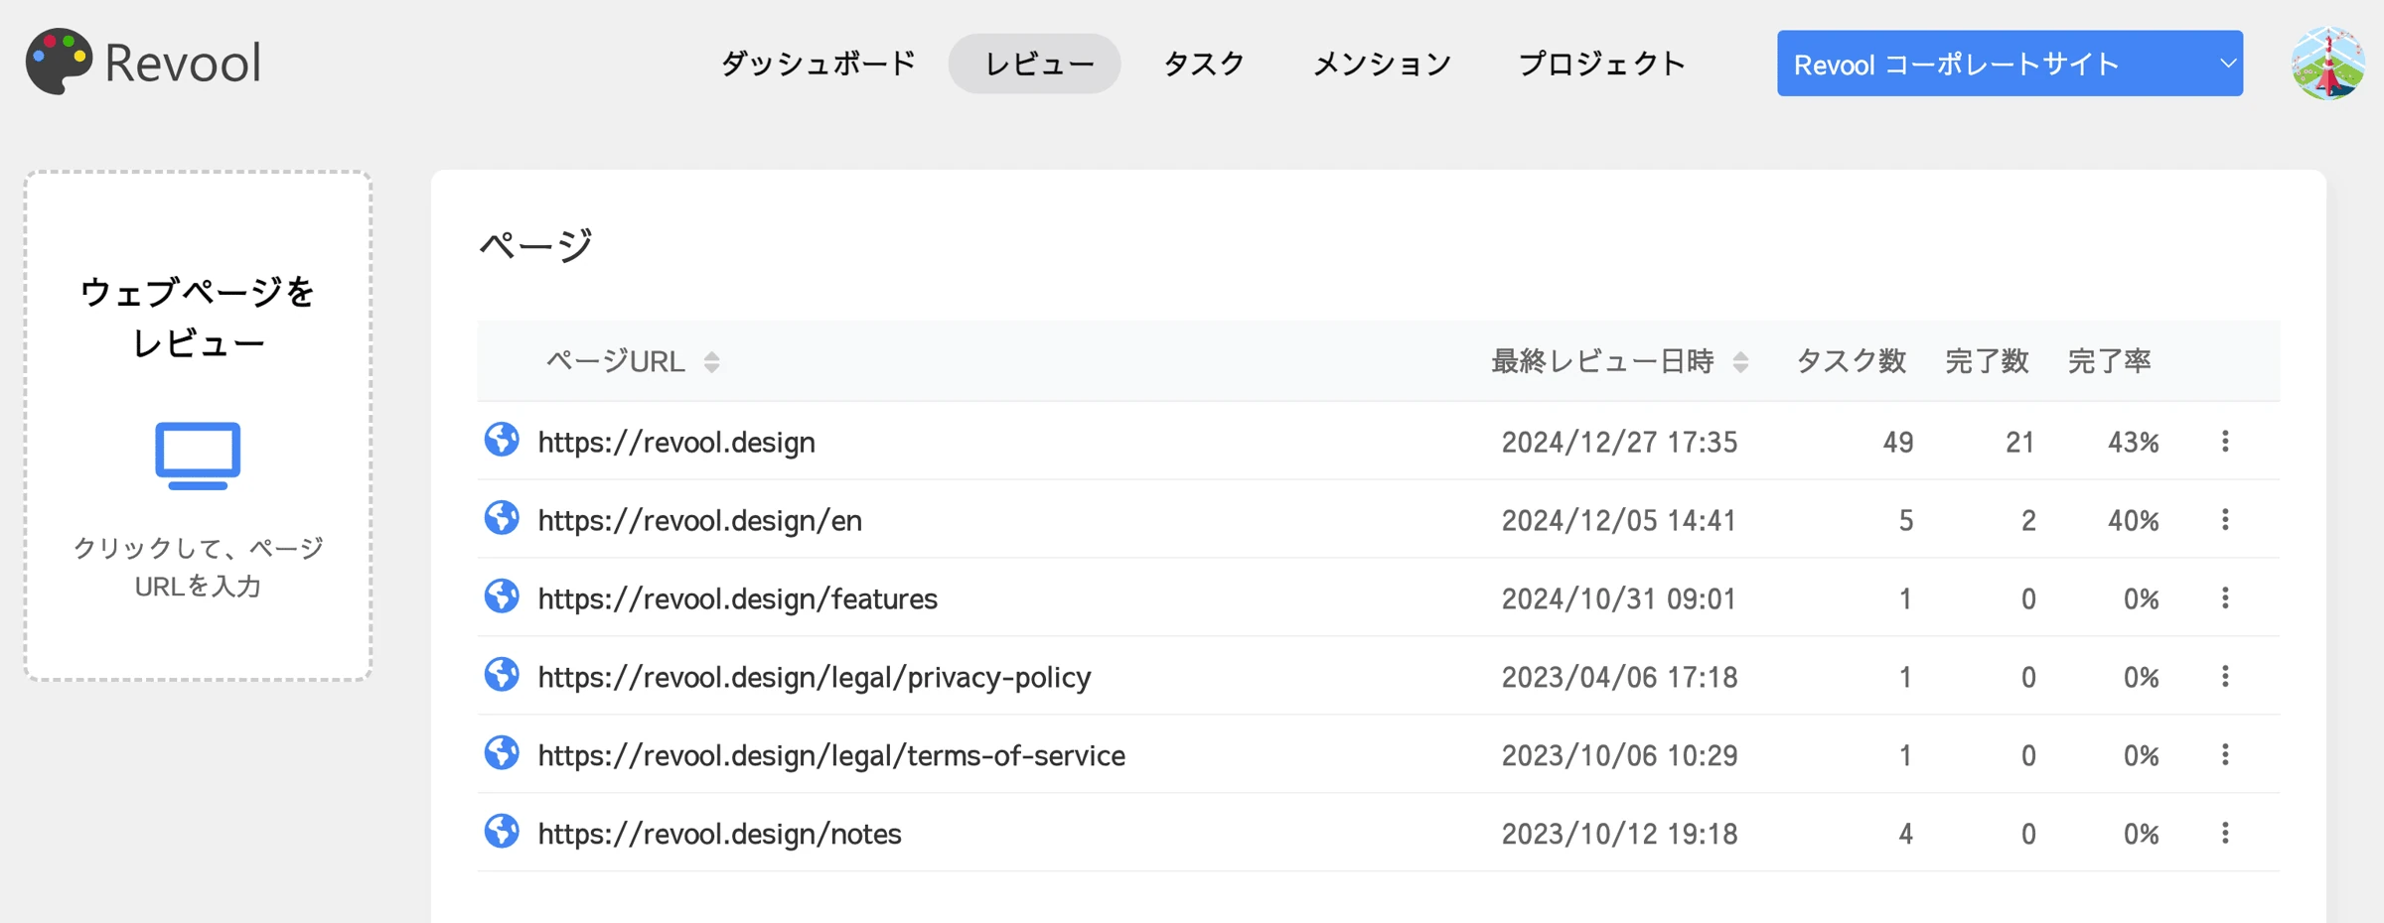The height and width of the screenshot is (923, 2384).
Task: Open the three-dot menu on the terms-of-service row
Action: (x=2225, y=754)
